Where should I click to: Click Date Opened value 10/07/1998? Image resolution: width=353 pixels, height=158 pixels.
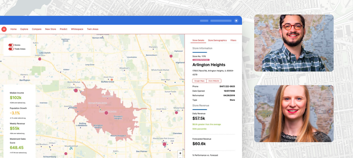[x=229, y=91]
